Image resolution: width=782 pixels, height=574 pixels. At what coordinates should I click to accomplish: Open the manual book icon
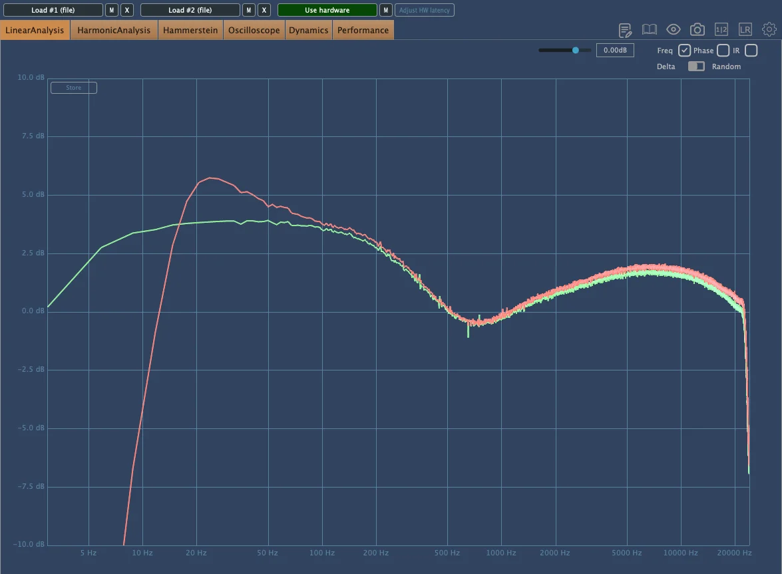click(649, 29)
